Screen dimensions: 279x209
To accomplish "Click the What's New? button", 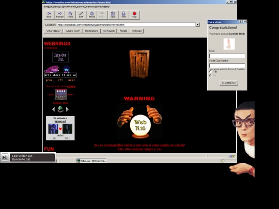I will (x=53, y=31).
